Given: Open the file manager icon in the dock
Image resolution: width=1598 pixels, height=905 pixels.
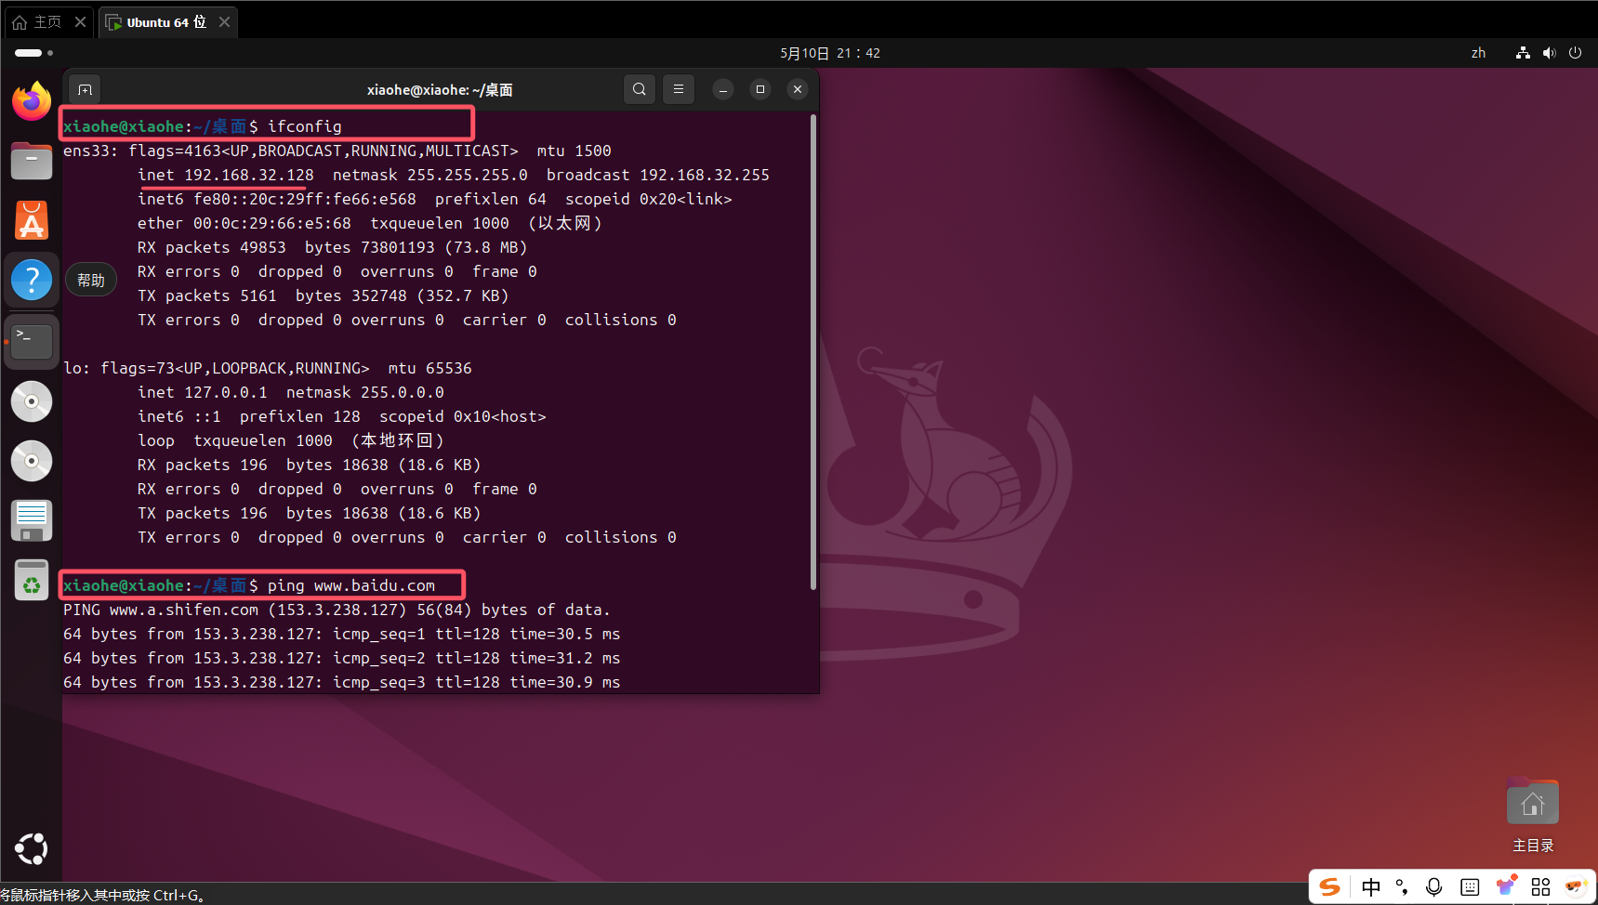Looking at the screenshot, I should (x=31, y=160).
